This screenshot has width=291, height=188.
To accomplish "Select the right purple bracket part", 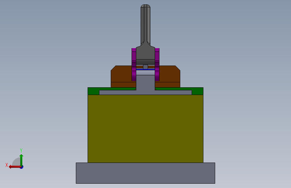I will tap(157, 65).
